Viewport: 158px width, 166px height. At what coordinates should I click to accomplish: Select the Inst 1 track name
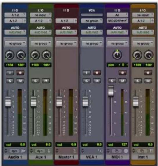[x=143, y=157]
